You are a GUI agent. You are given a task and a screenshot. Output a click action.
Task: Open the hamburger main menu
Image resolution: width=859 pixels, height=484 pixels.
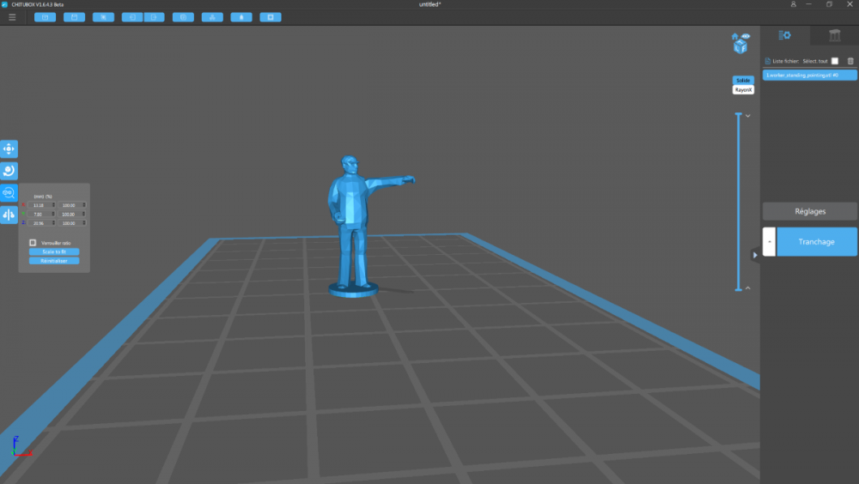tap(12, 17)
